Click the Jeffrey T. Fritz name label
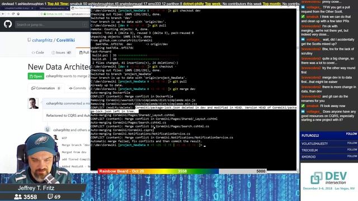 coord(36,188)
